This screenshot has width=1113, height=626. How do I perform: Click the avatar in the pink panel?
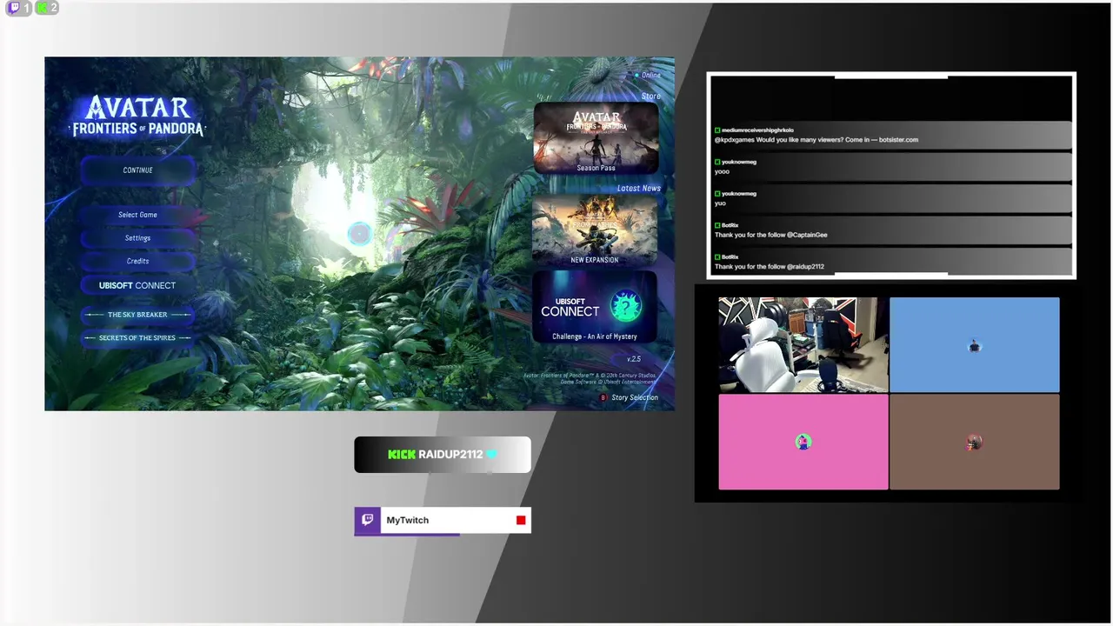(803, 442)
